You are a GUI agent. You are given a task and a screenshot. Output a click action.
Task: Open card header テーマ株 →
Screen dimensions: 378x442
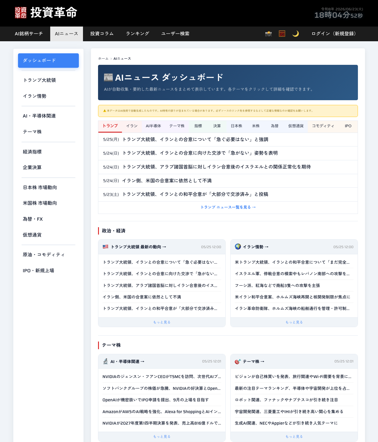point(253,362)
